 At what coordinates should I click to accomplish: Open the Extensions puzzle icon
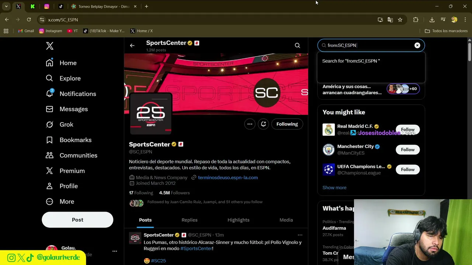pyautogui.click(x=416, y=20)
